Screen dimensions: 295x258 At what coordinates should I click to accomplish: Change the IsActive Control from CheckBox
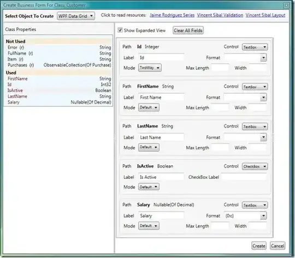[255, 166]
